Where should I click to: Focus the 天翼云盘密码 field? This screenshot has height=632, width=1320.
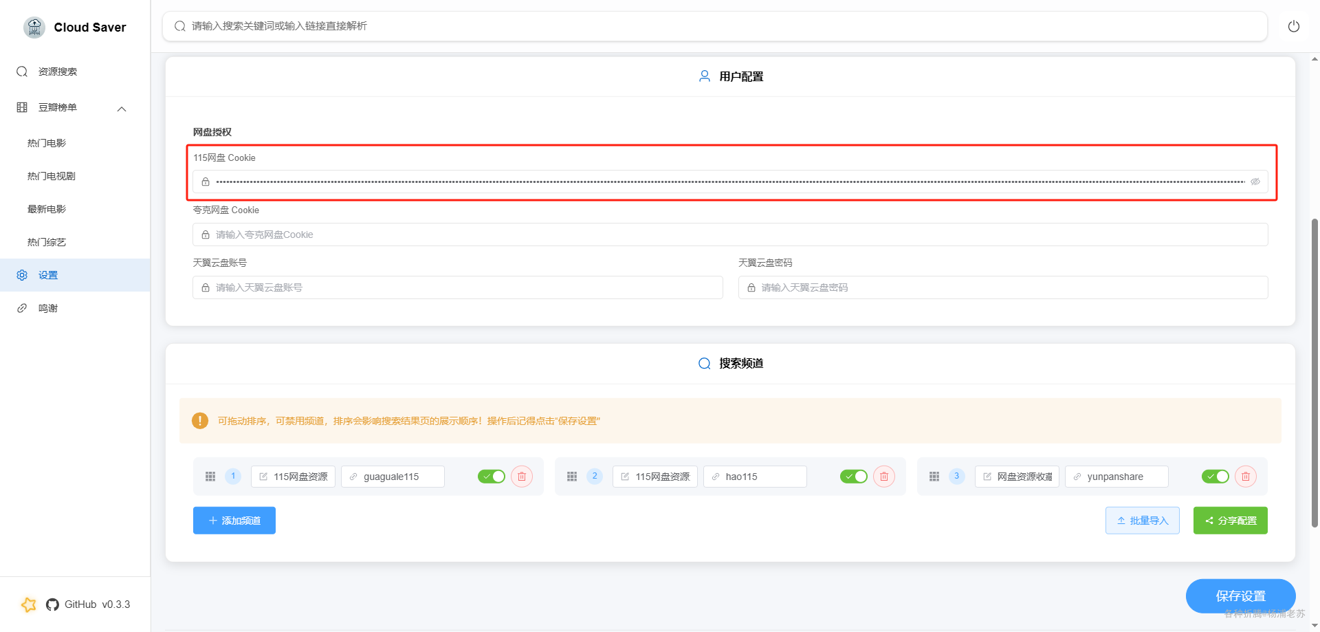tap(1003, 287)
